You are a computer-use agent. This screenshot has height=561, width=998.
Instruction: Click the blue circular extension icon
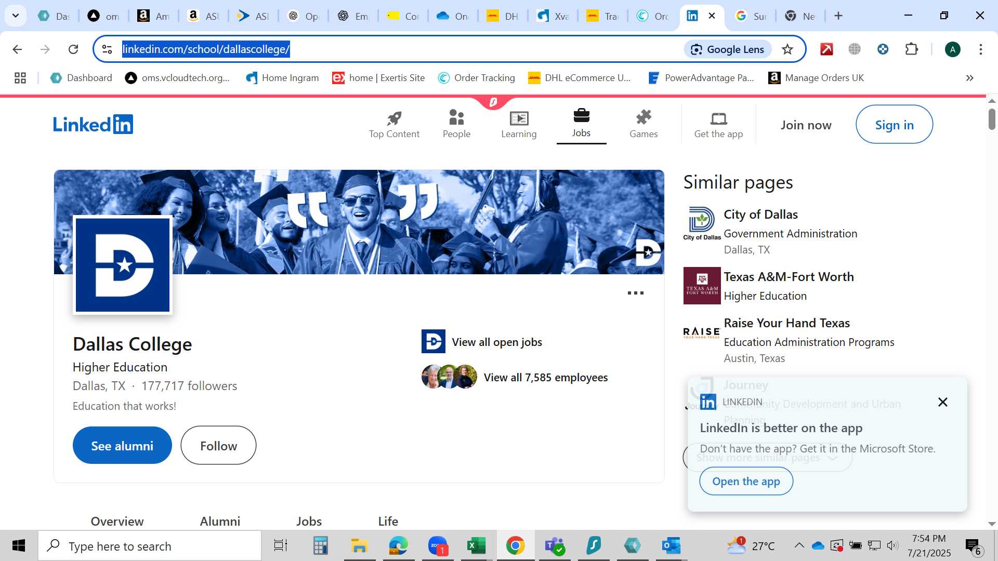tap(883, 49)
